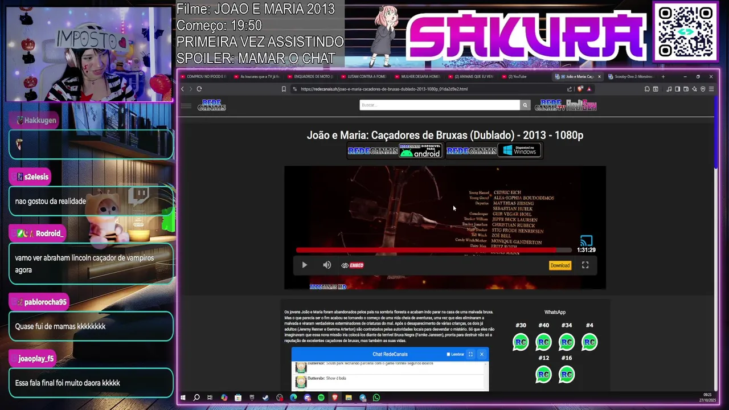Screen dimensions: 729x410
Task: Close the João e Maria tab
Action: (599, 76)
